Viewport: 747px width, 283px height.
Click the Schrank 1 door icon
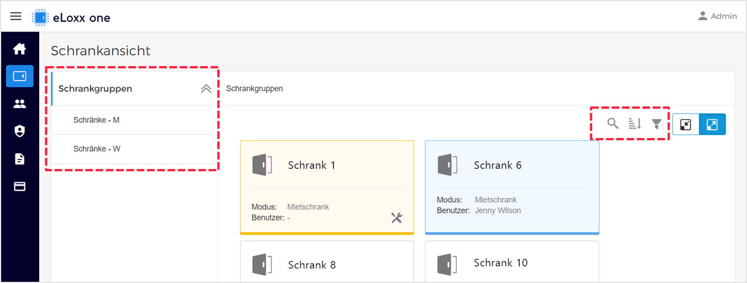(262, 165)
